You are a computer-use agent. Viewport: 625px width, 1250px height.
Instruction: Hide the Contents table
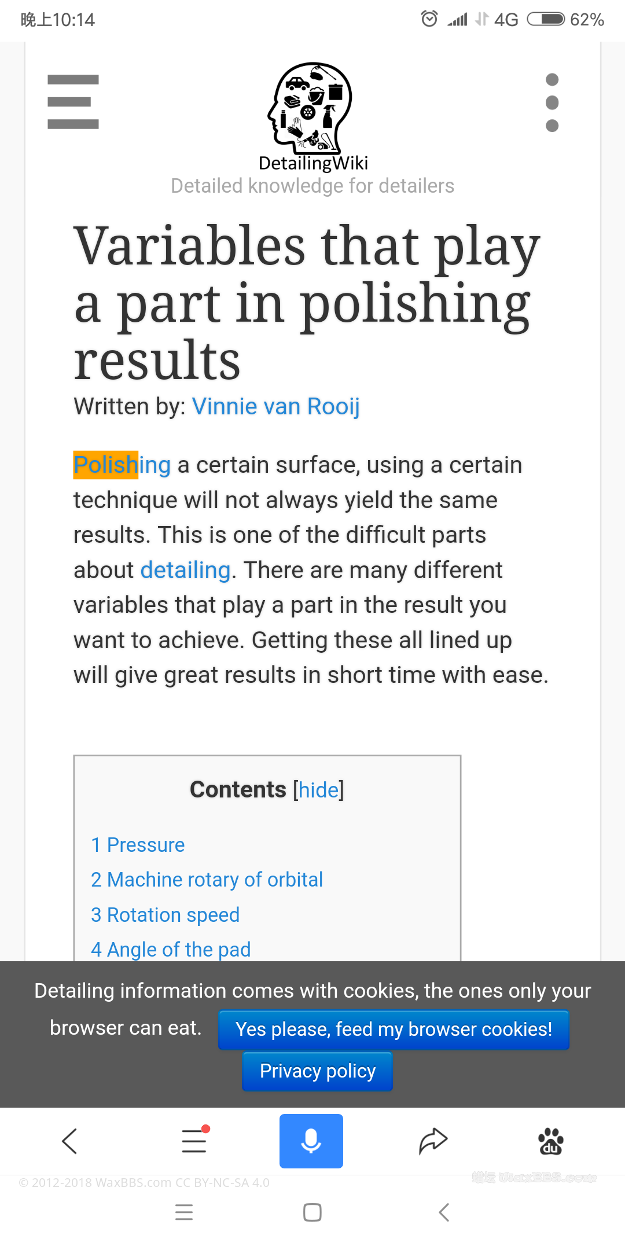tap(318, 790)
